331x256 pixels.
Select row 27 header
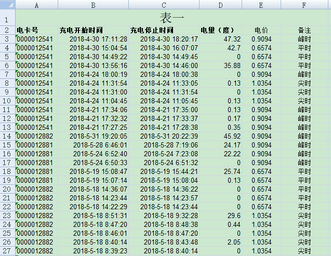click(8, 251)
